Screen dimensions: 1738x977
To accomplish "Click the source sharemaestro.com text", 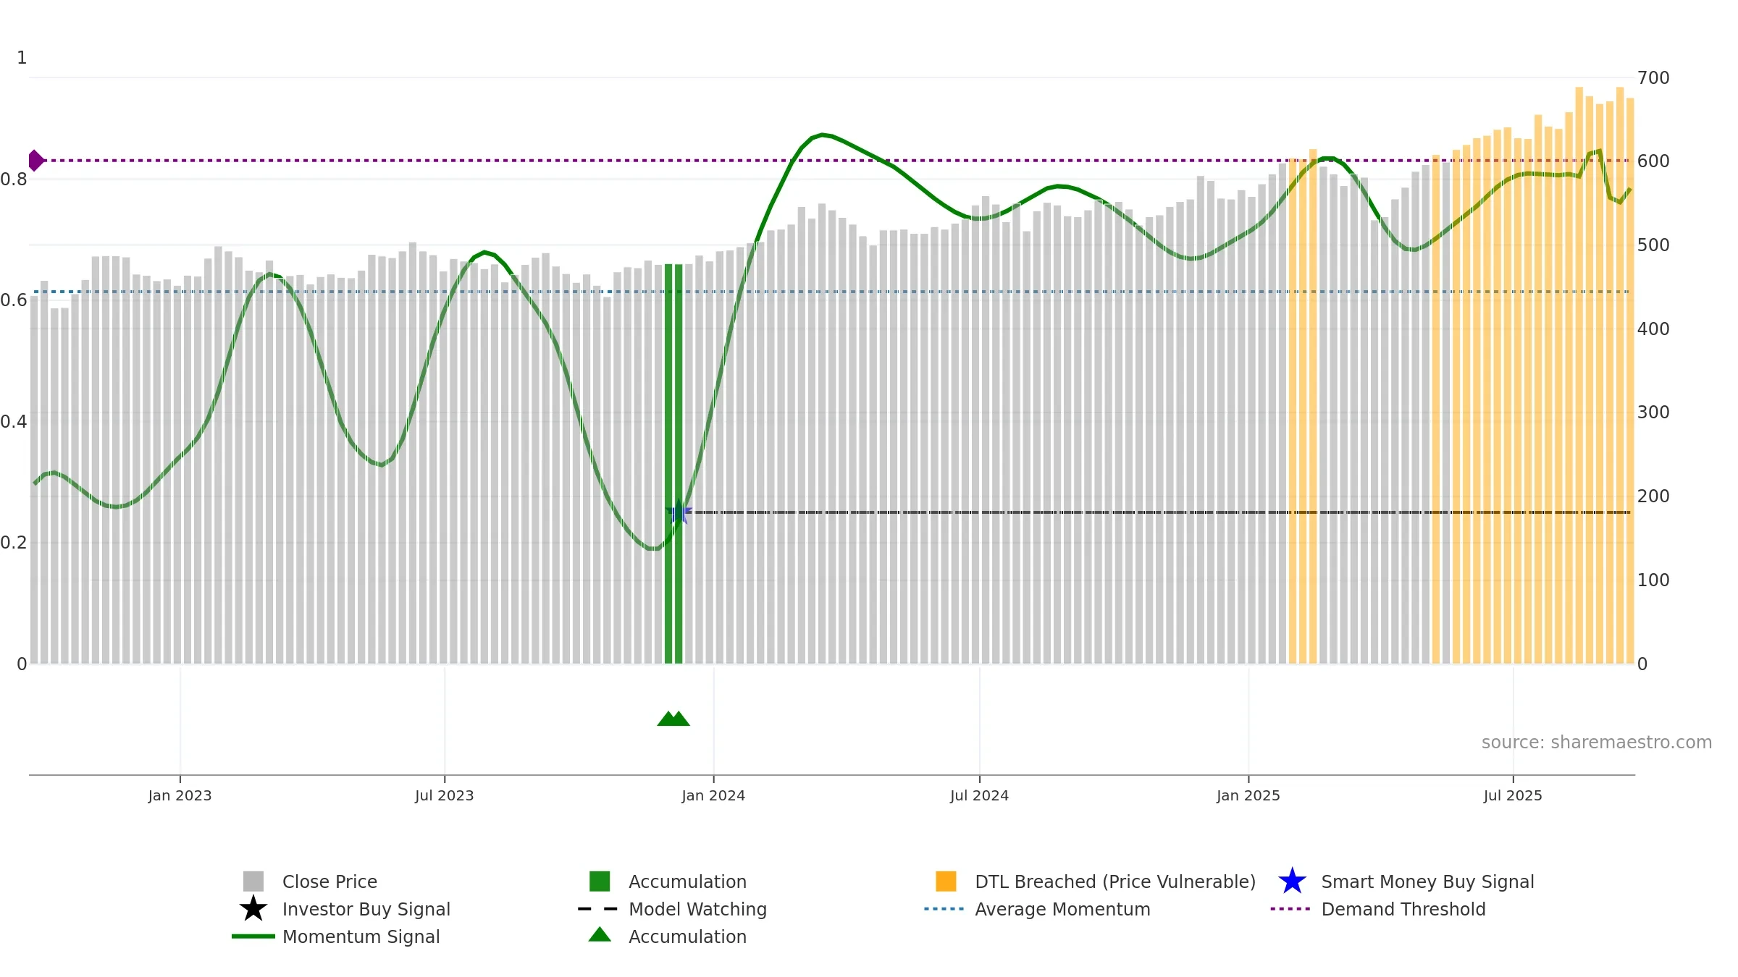I will pyautogui.click(x=1597, y=743).
